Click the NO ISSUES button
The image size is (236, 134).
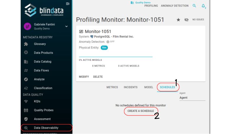pyautogui.click(x=198, y=19)
